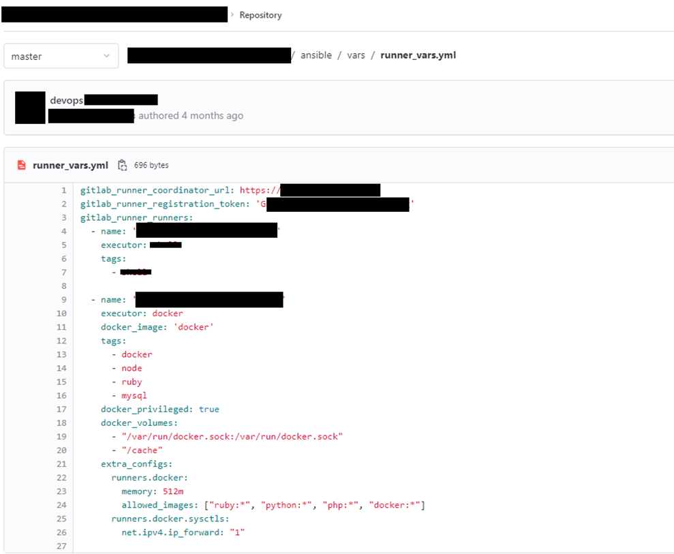The image size is (674, 554).
Task: Click line number 17 in the gutter
Action: click(62, 409)
